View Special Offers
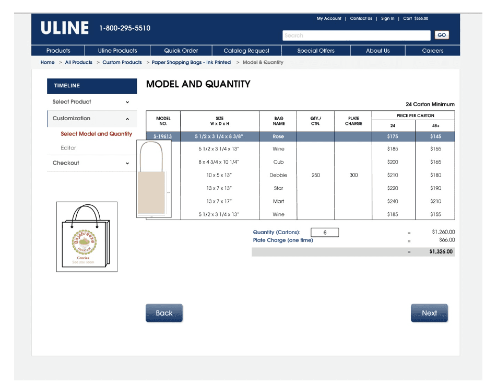The height and width of the screenshot is (392, 497). click(x=316, y=51)
